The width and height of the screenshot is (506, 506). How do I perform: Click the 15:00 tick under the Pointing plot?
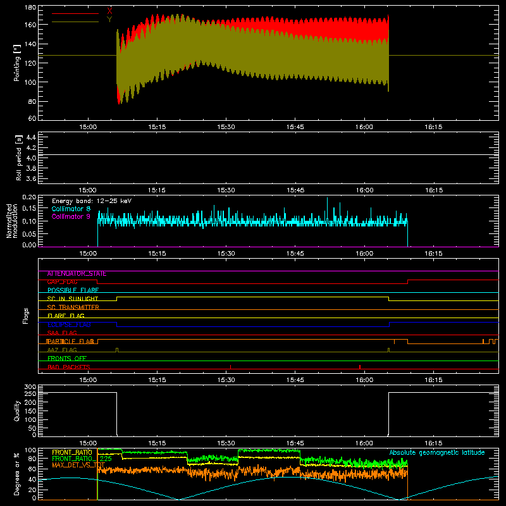pyautogui.click(x=88, y=127)
